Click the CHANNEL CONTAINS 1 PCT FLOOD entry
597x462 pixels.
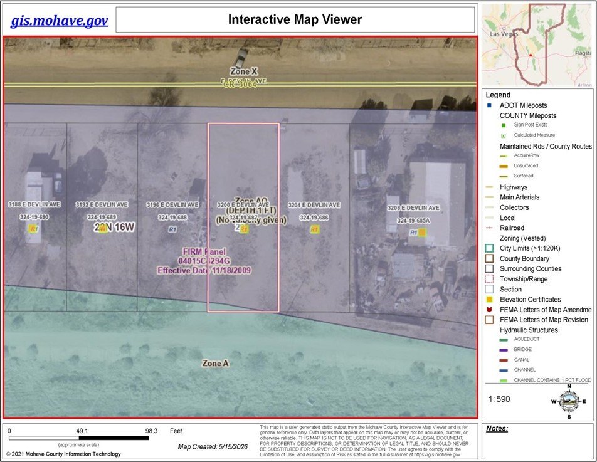(552, 380)
